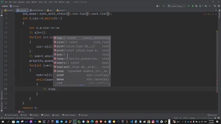Viewport: 221px width, 124px height.
Task: Open the Window menu
Action: point(61,2)
